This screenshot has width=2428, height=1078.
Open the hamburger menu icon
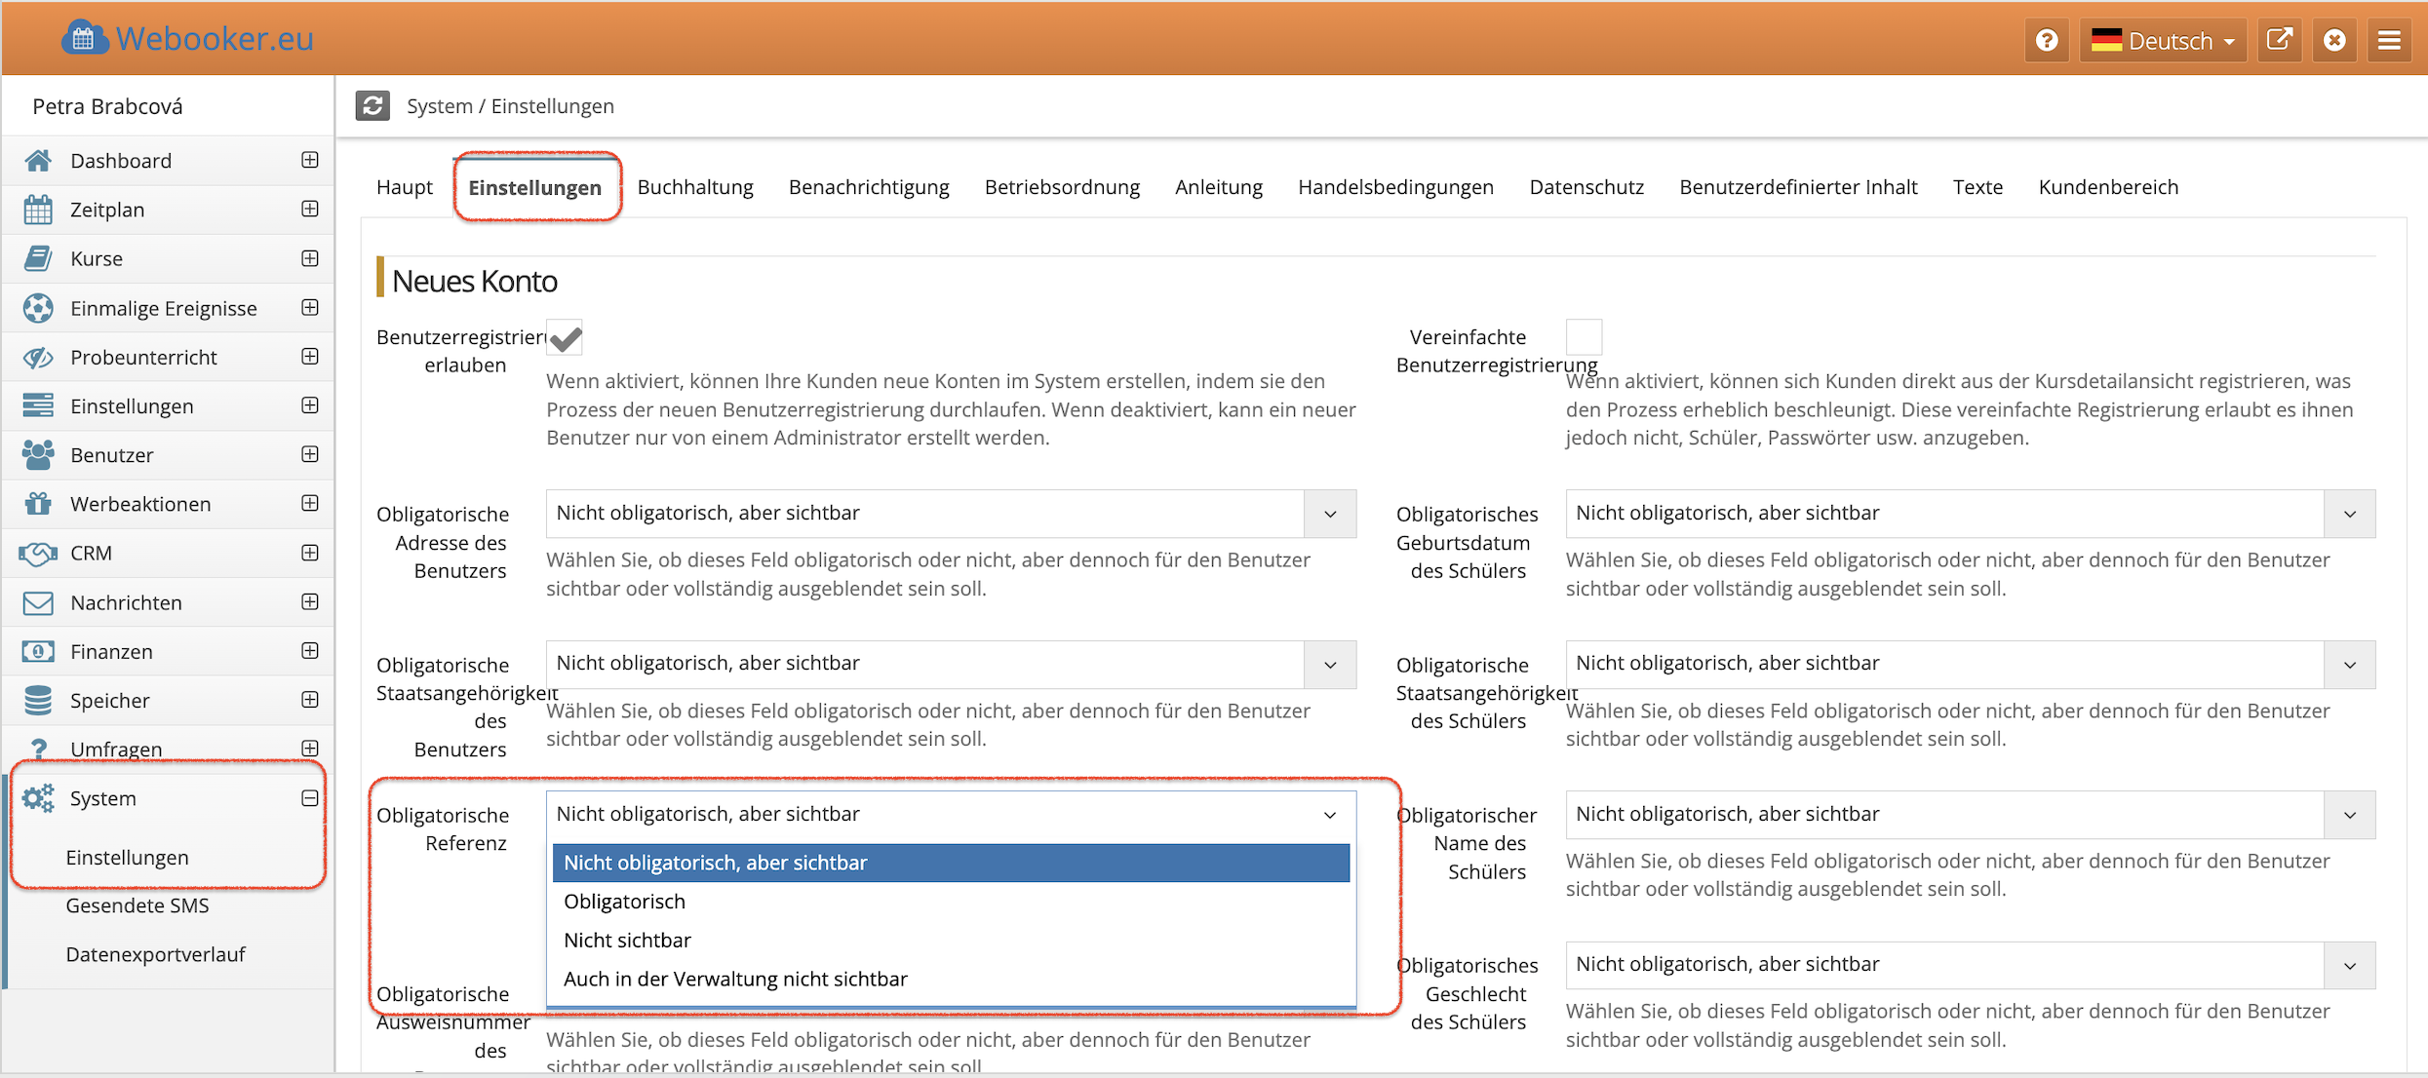coord(2389,40)
